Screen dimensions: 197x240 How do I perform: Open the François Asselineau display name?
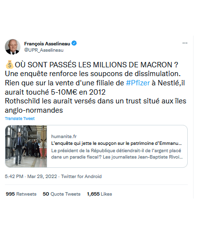[x=47, y=43]
